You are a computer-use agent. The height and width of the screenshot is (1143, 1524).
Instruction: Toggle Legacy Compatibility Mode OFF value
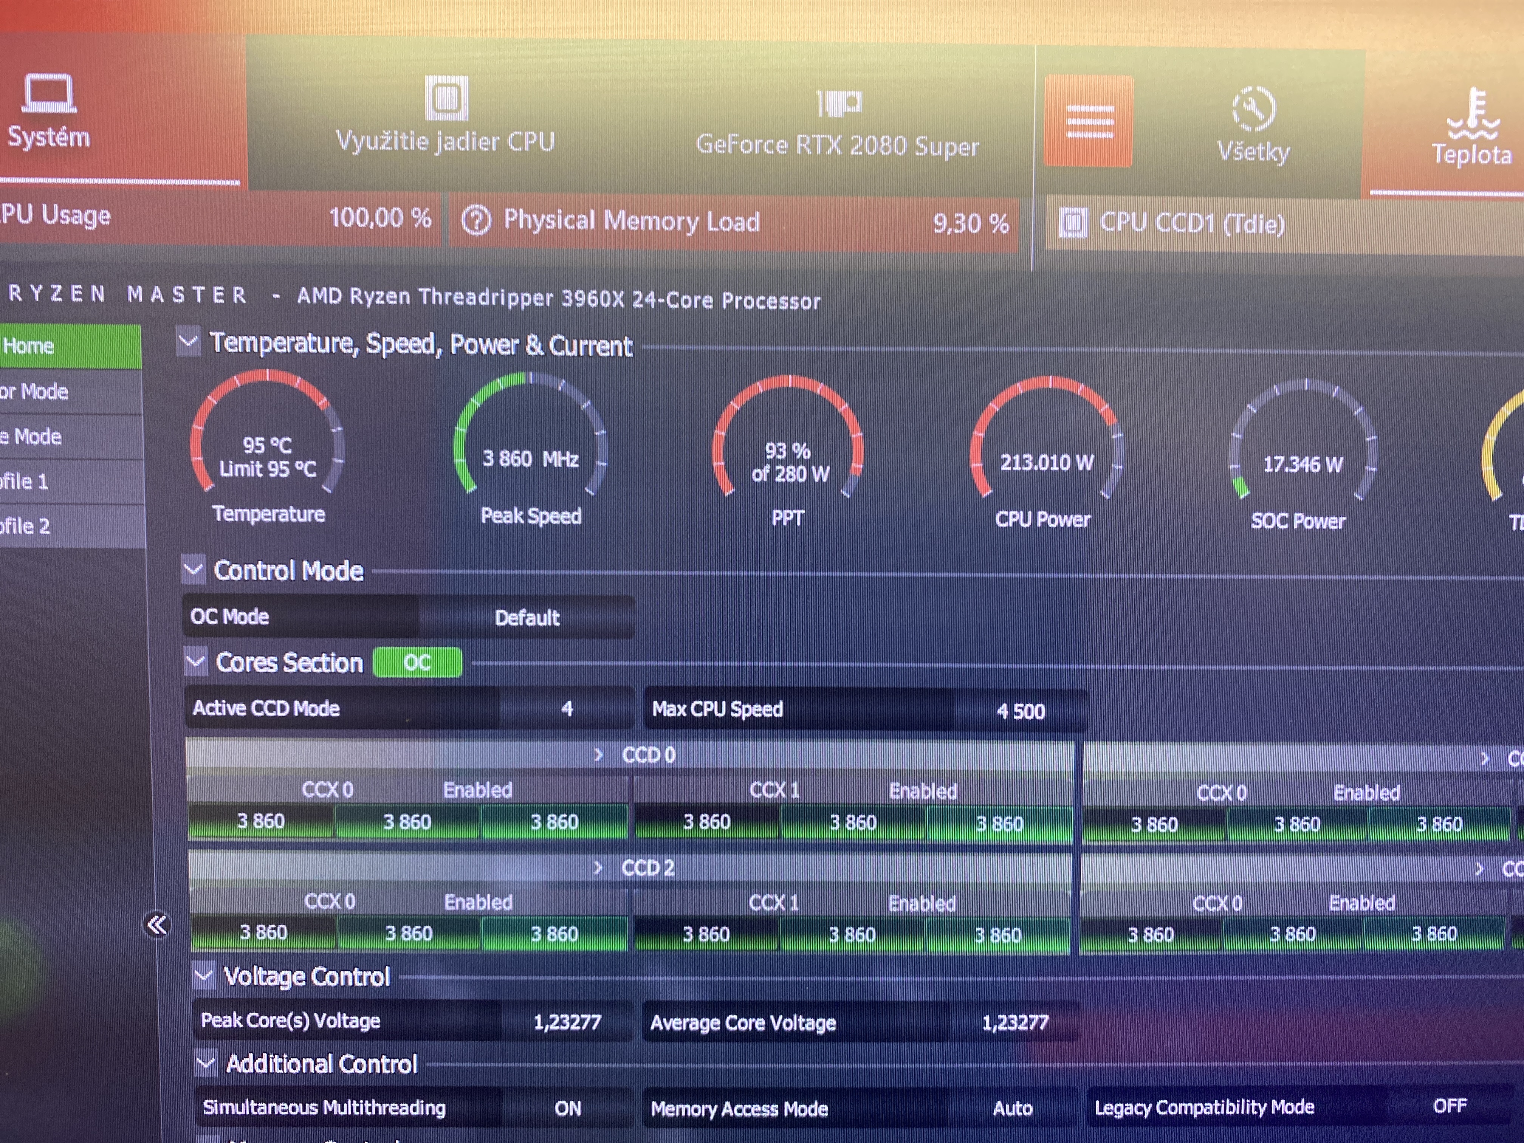(x=1450, y=1106)
